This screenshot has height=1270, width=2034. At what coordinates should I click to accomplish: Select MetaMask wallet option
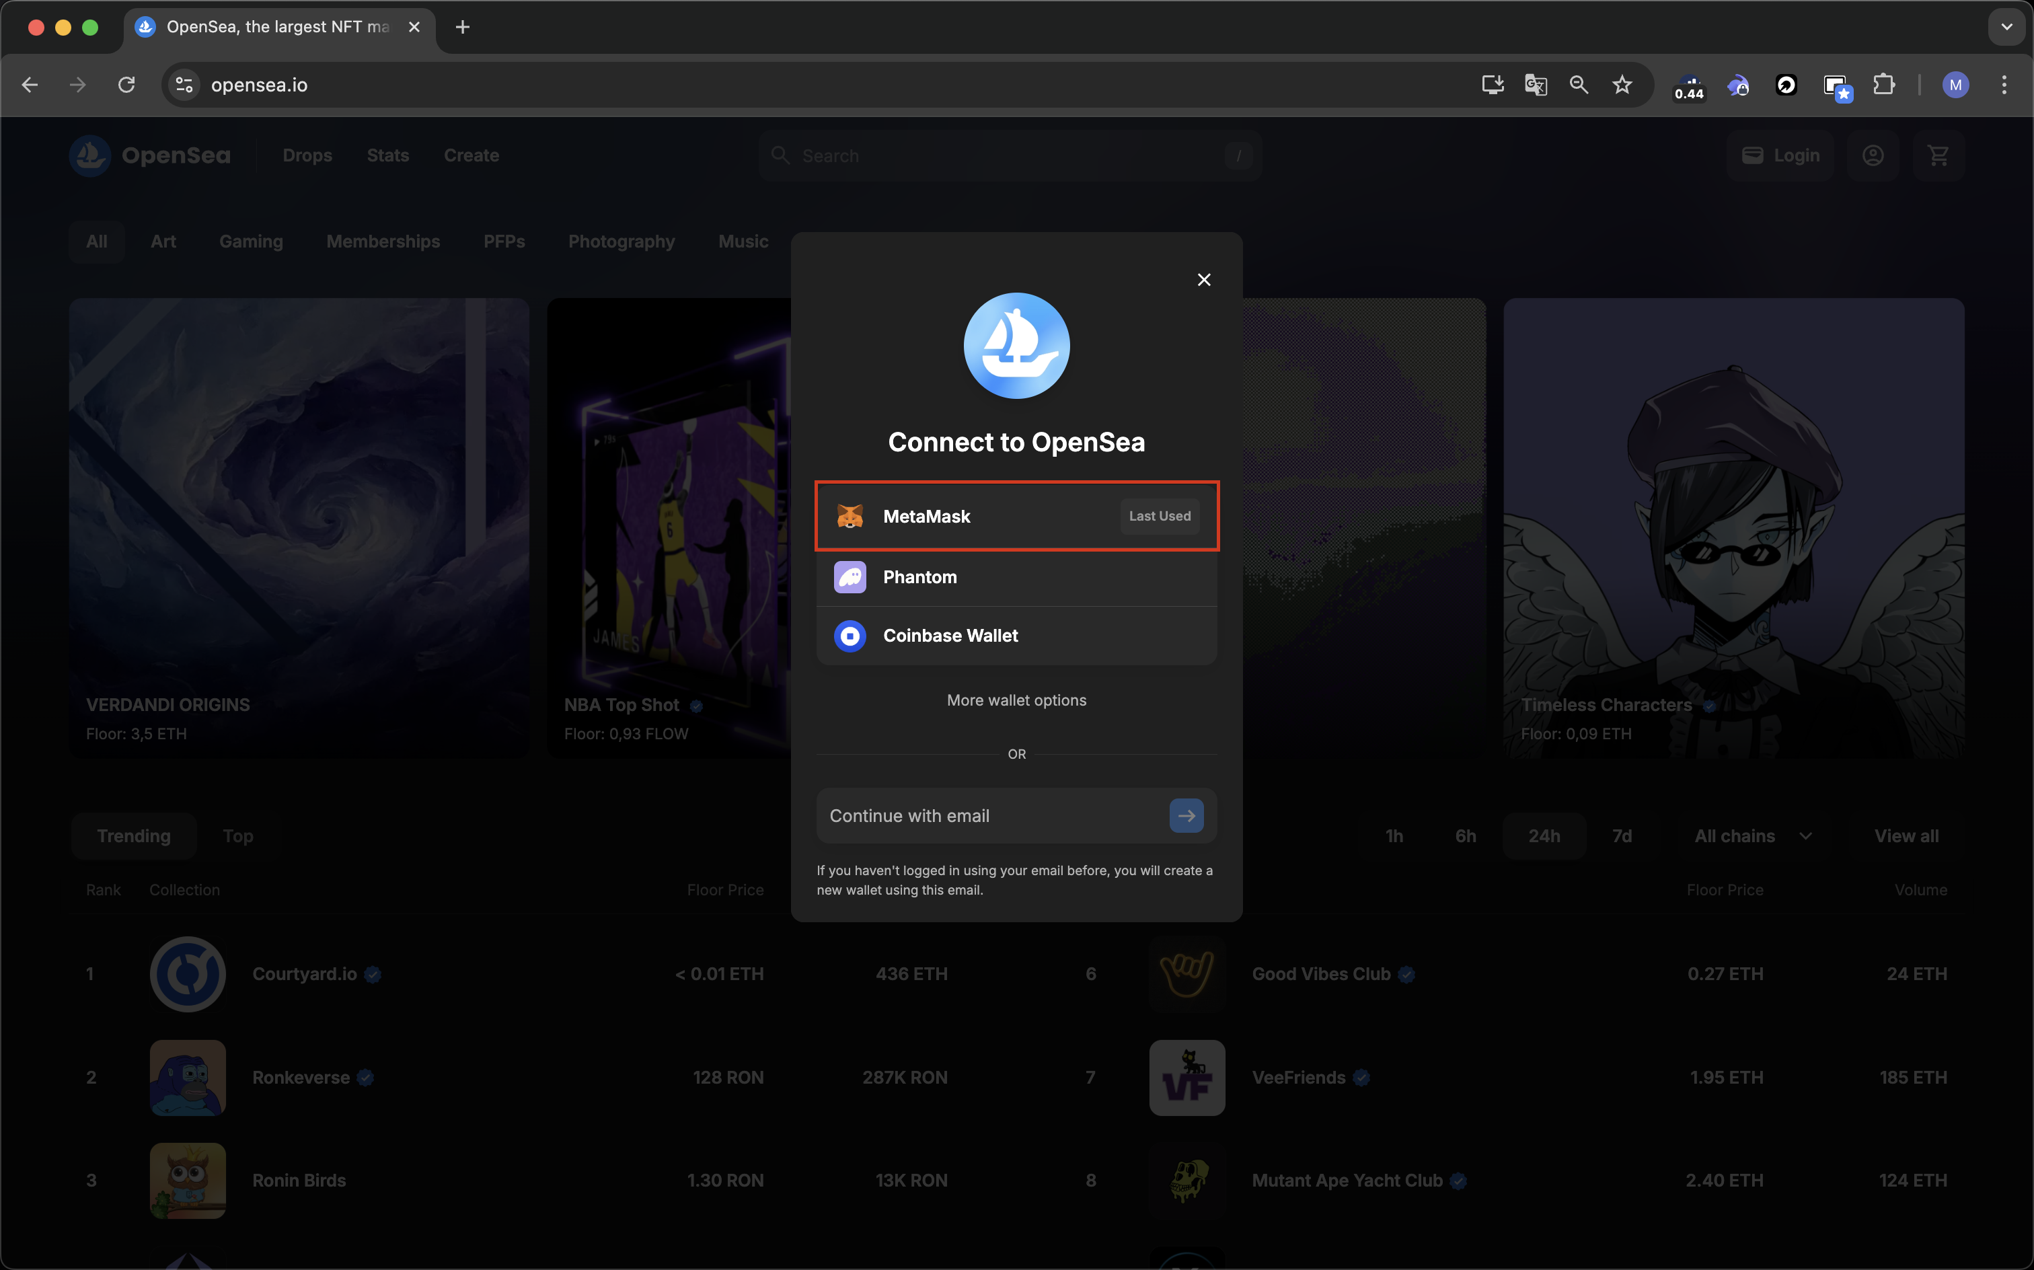click(x=1016, y=516)
